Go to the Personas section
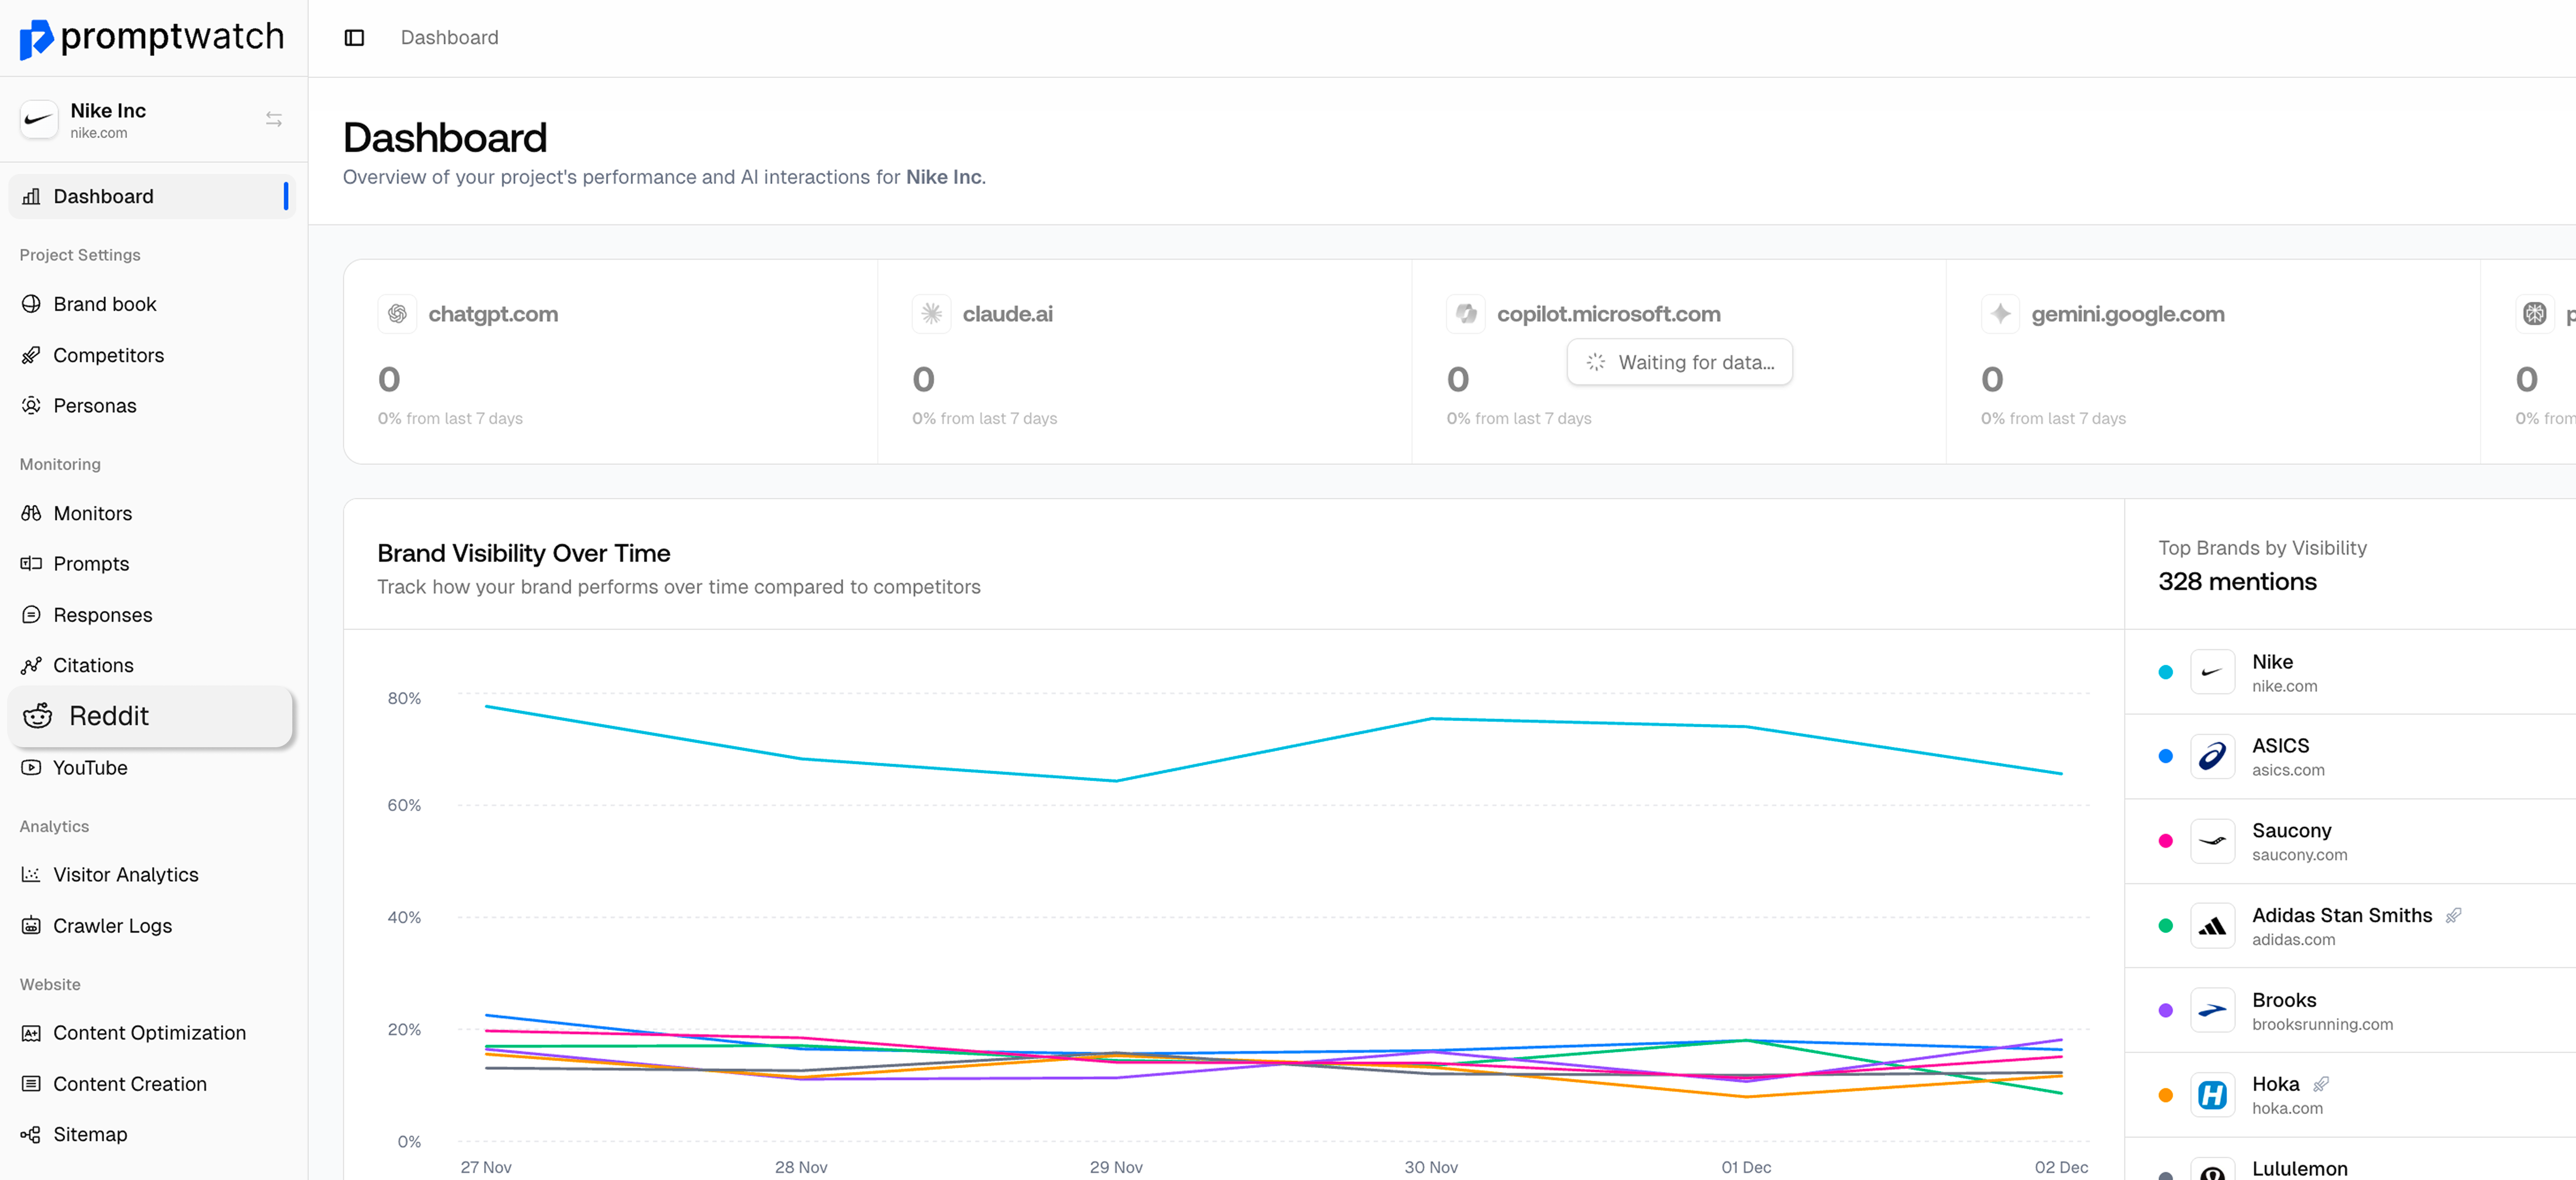This screenshot has width=2576, height=1180. pyautogui.click(x=94, y=406)
